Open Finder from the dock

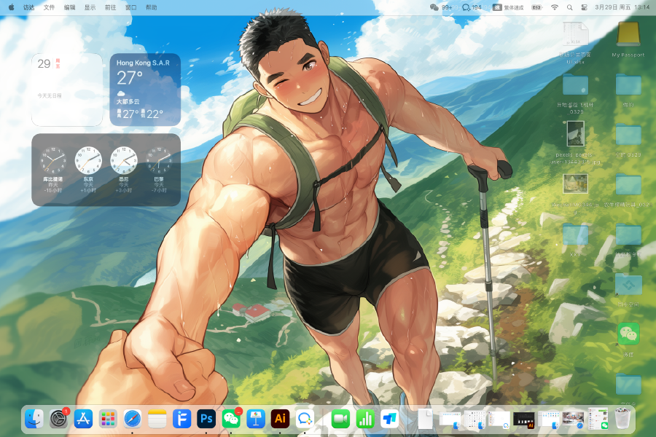[34, 419]
